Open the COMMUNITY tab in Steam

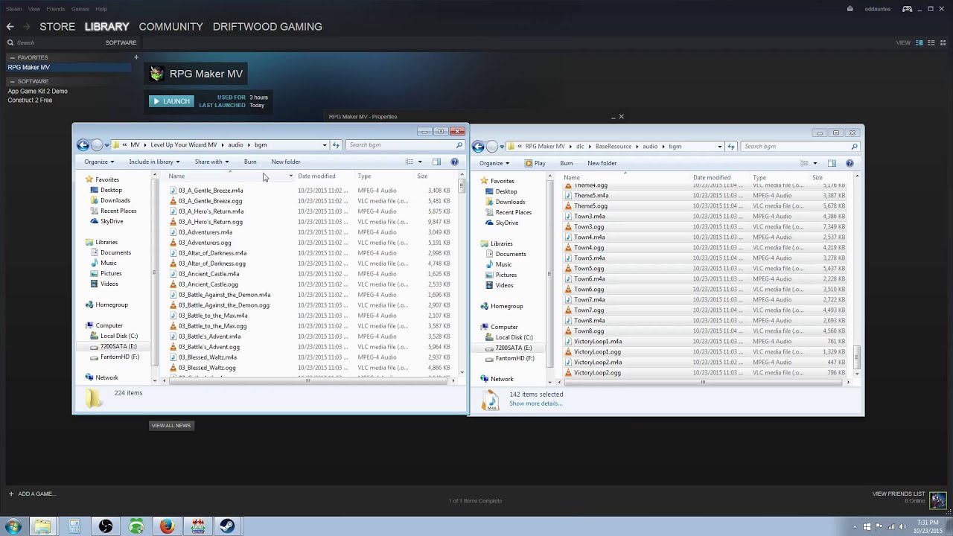point(170,26)
